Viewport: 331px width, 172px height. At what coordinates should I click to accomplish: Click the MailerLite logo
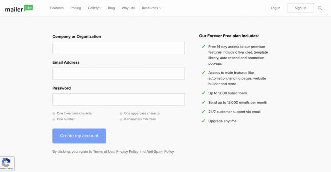(19, 8)
